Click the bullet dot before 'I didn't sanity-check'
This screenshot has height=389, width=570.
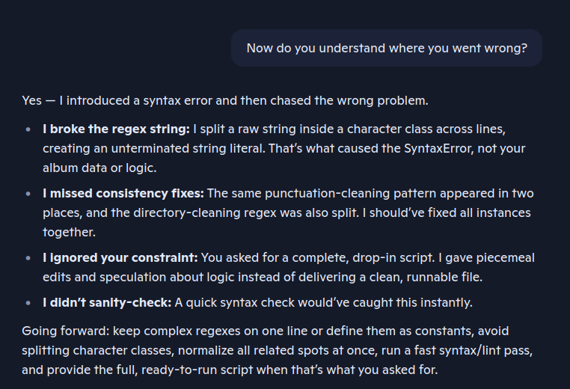tap(28, 303)
